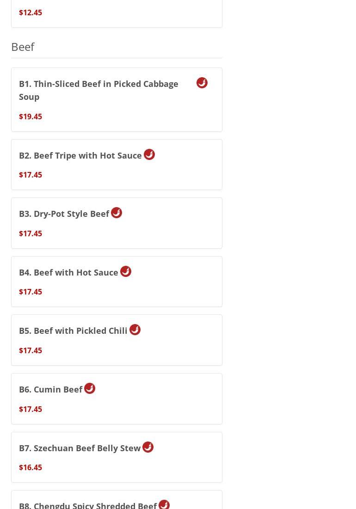Select B8 Chengdu Spicy Shredded Beef

point(88,505)
